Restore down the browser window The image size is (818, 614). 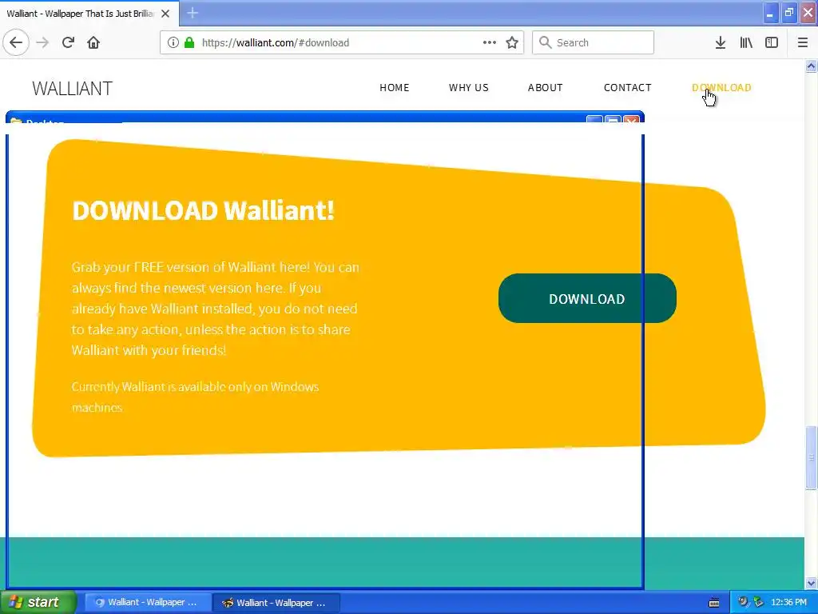(x=788, y=13)
